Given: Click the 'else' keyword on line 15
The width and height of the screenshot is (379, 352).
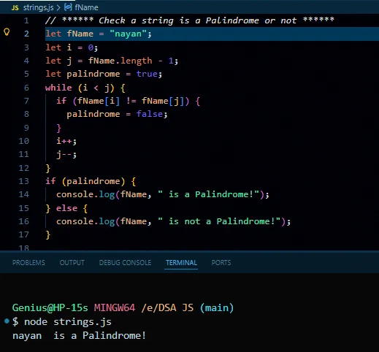Looking at the screenshot, I should 66,208.
